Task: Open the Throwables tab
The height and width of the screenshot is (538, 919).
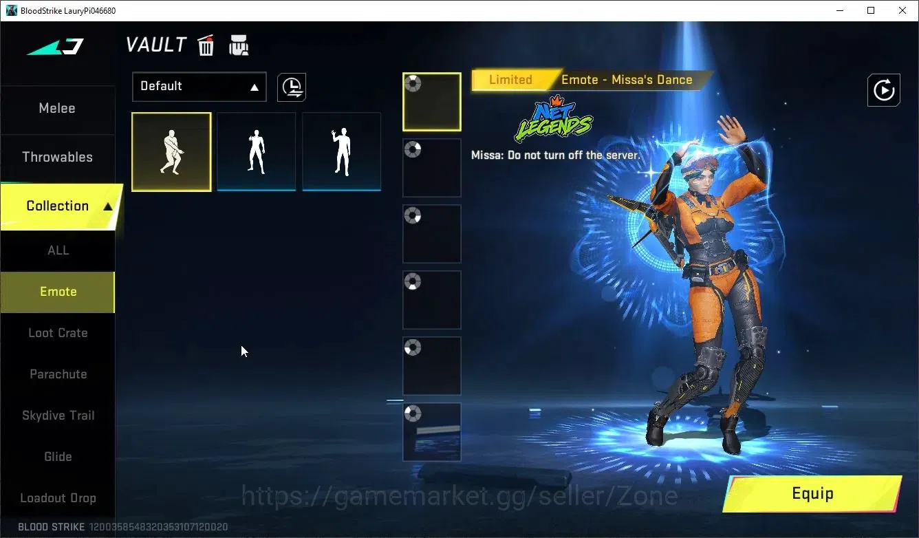Action: (58, 157)
